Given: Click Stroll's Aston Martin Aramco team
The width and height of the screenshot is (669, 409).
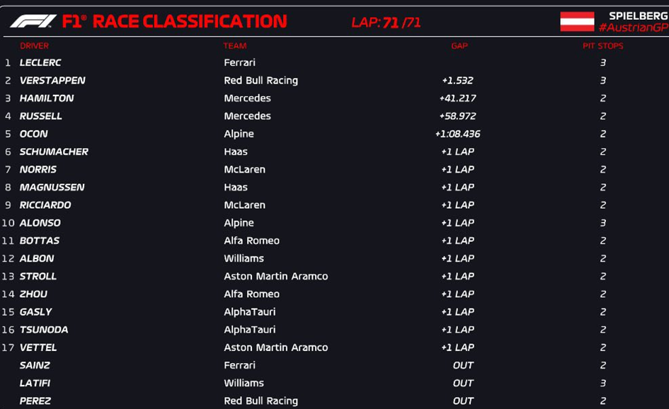Looking at the screenshot, I should (x=275, y=276).
